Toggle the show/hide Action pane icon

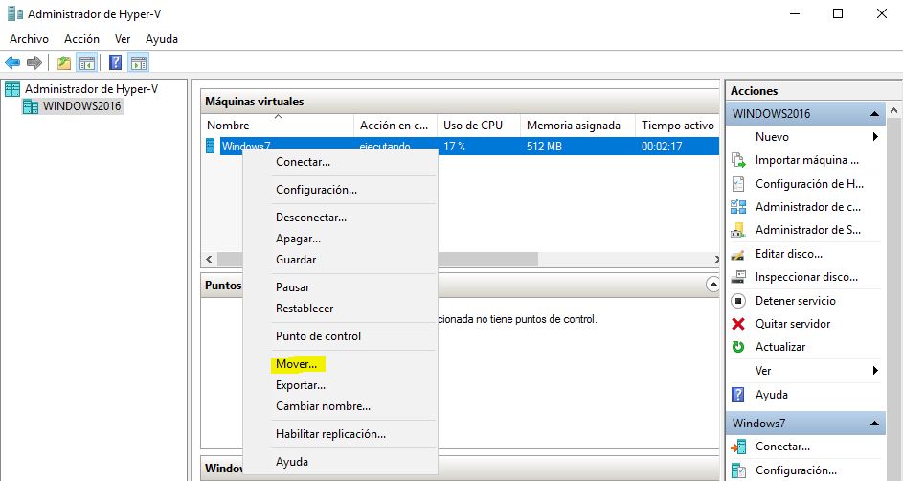coord(139,62)
